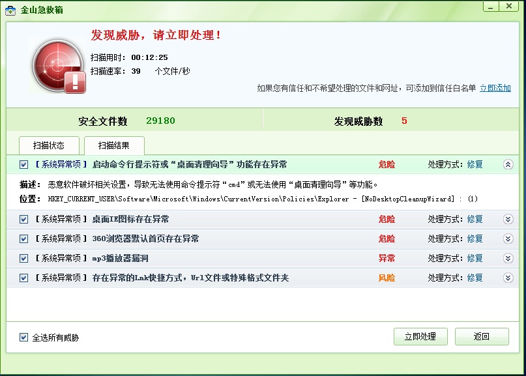Click the red radar threat warning icon
Image resolution: width=526 pixels, height=376 pixels.
pyautogui.click(x=59, y=66)
